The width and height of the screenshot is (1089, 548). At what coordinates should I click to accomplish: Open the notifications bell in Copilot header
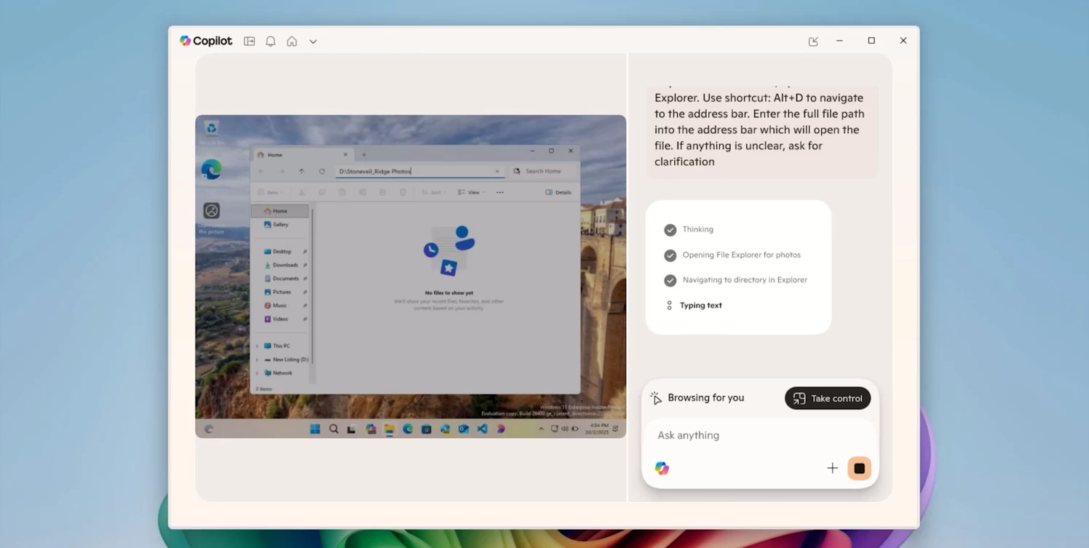click(x=270, y=41)
